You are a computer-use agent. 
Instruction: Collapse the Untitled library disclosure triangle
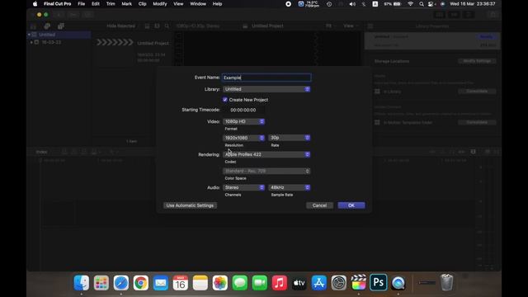[30, 35]
